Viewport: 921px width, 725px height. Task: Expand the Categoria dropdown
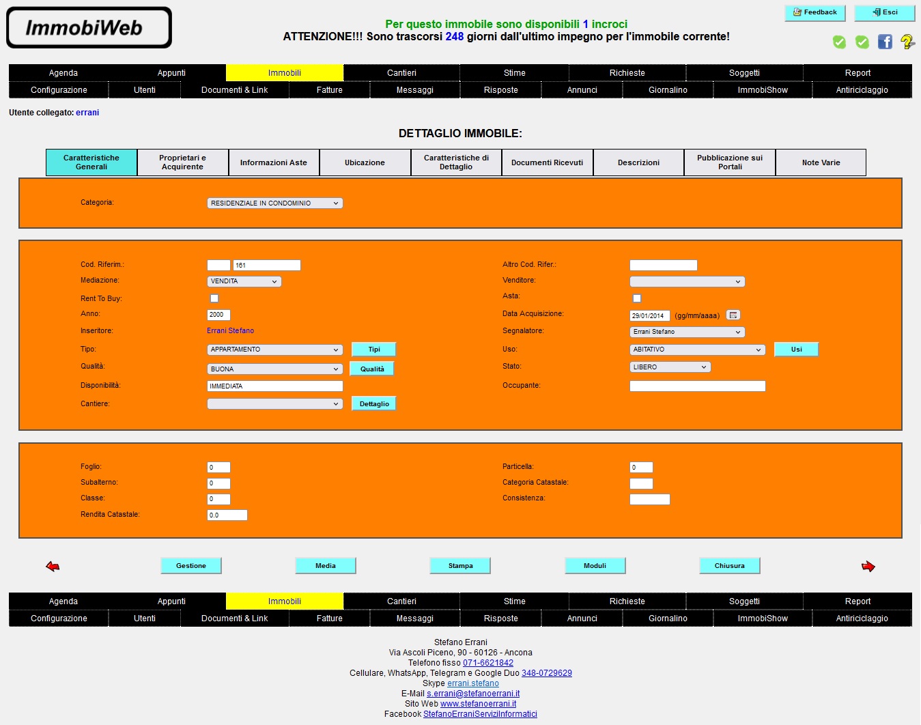click(274, 203)
